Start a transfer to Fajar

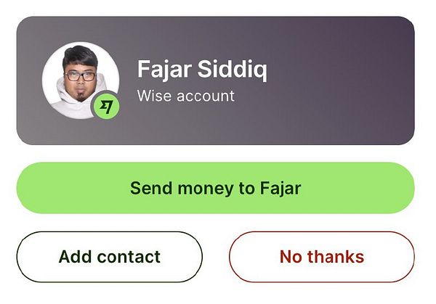click(216, 188)
